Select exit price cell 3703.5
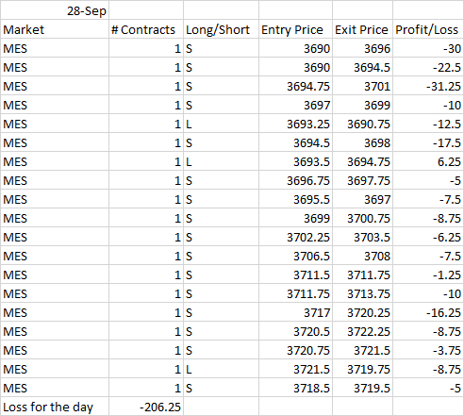This screenshot has height=416, width=464. (362, 237)
